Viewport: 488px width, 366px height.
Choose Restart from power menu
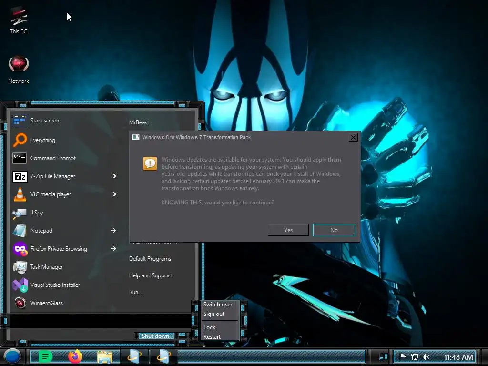[212, 337]
